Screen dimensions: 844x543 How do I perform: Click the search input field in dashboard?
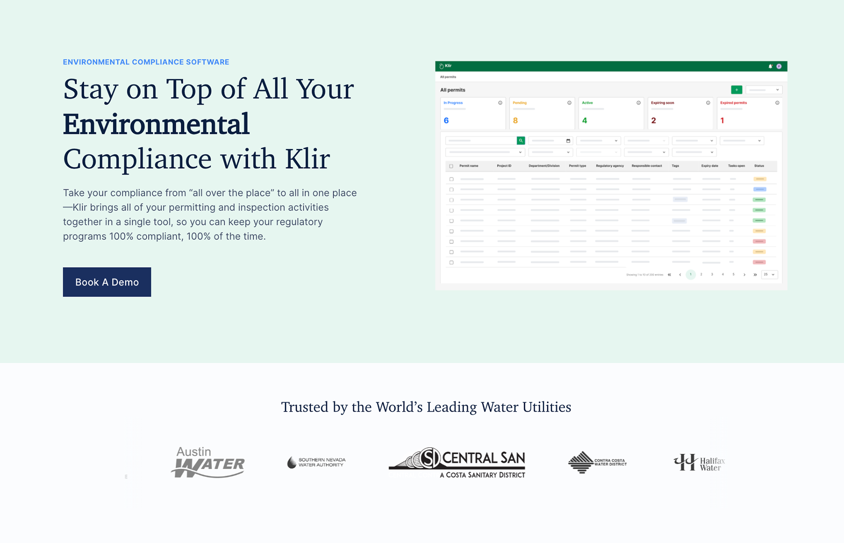[481, 141]
